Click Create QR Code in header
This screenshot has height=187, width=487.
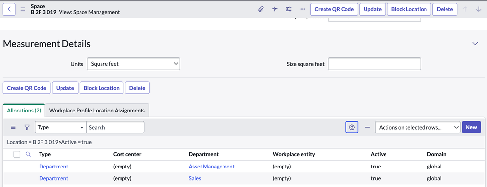(x=334, y=9)
